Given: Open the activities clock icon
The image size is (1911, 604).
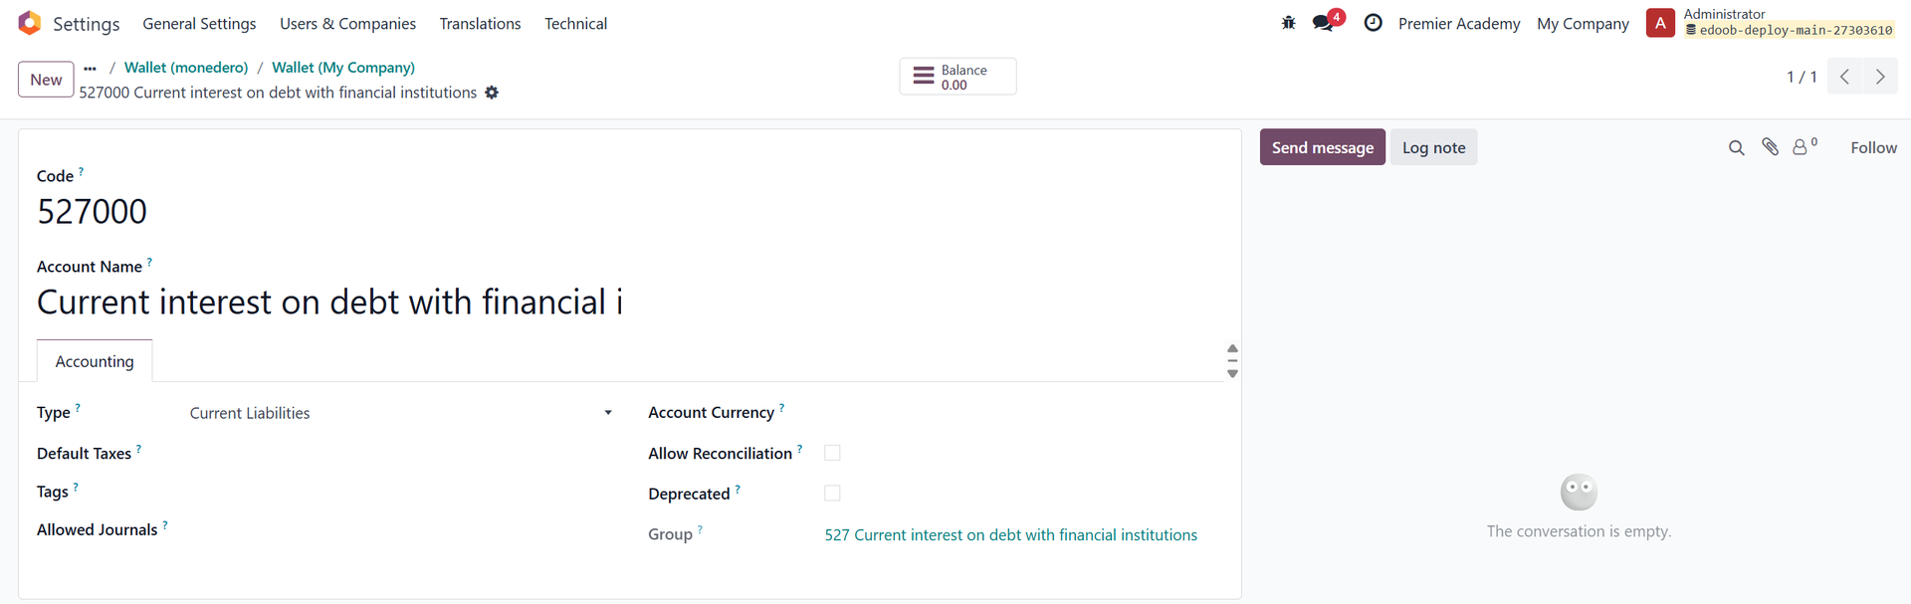Looking at the screenshot, I should pos(1373,23).
